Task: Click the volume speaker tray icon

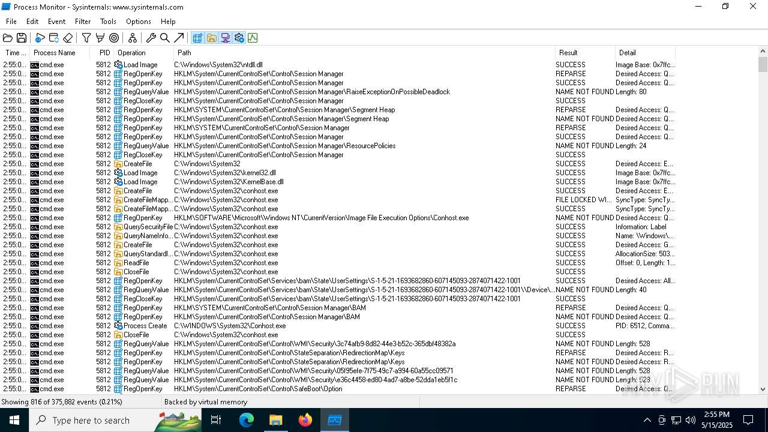Action: pos(690,420)
